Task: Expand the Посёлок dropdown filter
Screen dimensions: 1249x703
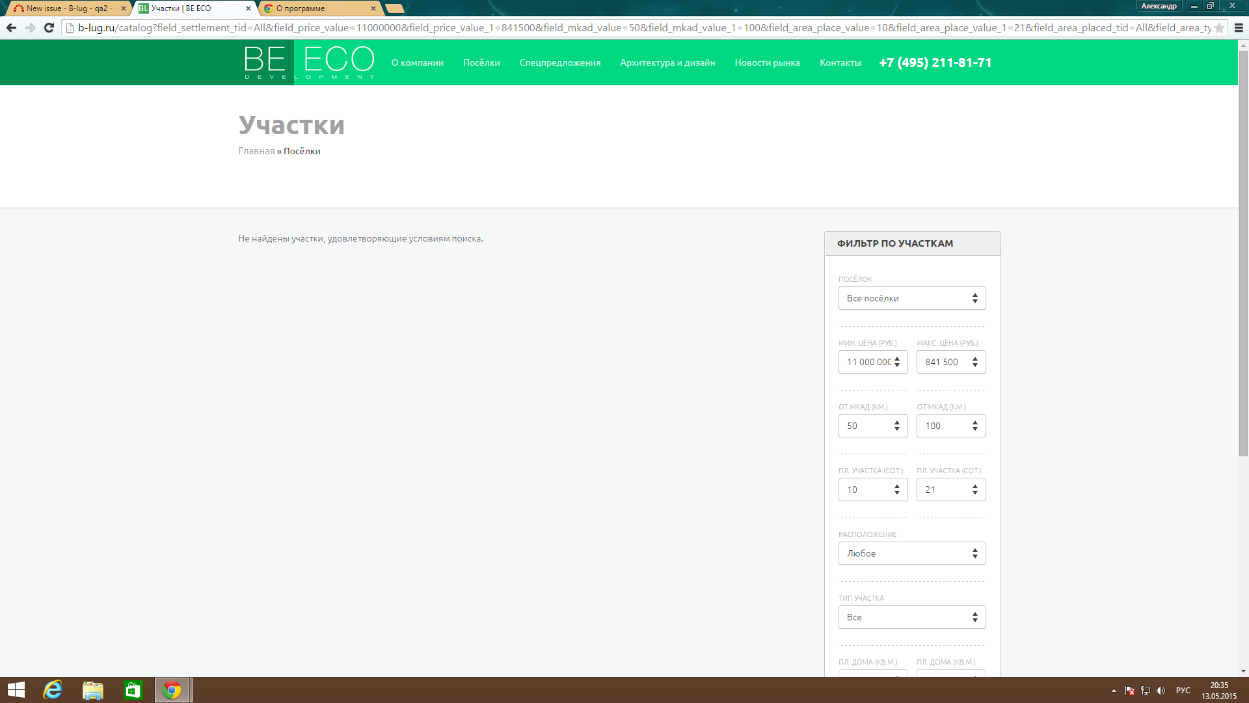Action: [911, 298]
